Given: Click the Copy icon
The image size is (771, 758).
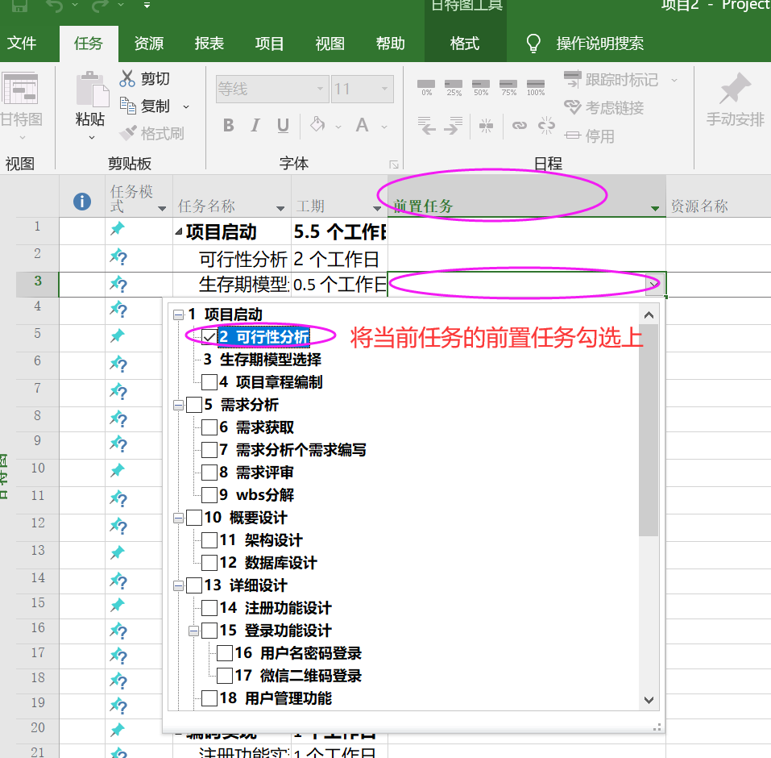Looking at the screenshot, I should (128, 106).
